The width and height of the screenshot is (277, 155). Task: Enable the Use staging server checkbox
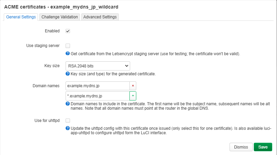click(x=68, y=46)
